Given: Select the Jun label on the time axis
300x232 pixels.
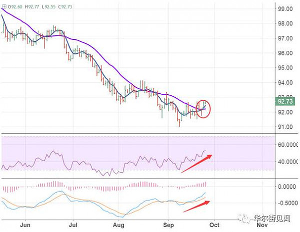Looking at the screenshot, I should [25, 225].
